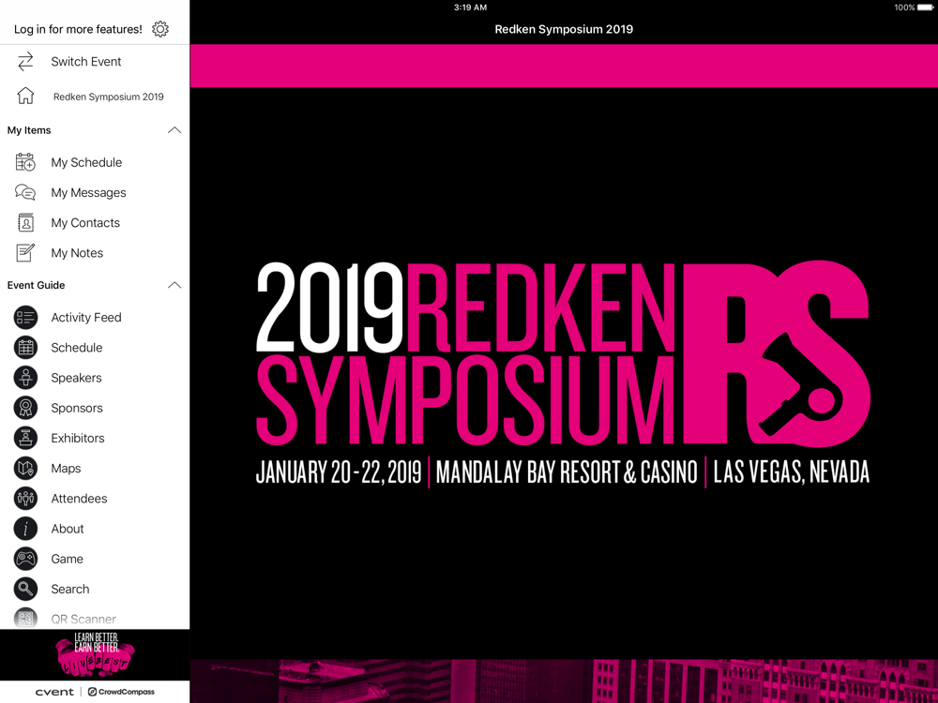Tap the Maps icon
Screen dimensions: 938x703
tap(25, 469)
